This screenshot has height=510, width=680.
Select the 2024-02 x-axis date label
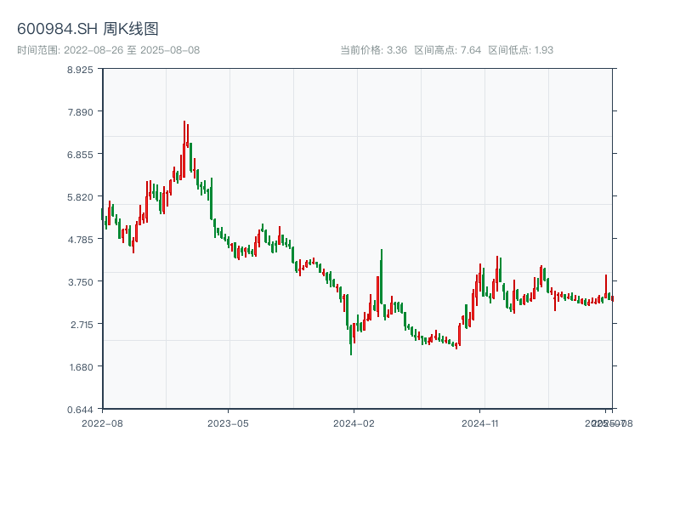click(354, 422)
